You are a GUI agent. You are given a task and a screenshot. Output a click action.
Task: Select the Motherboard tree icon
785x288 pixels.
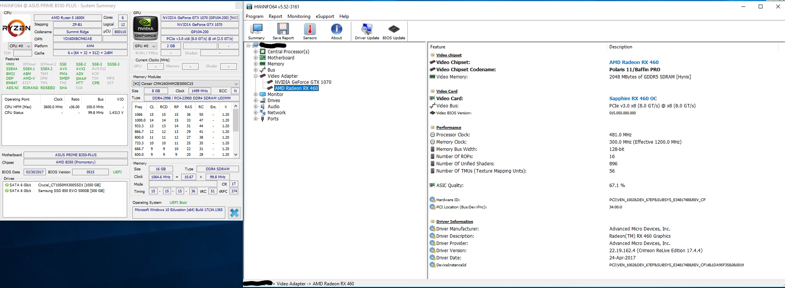(263, 58)
